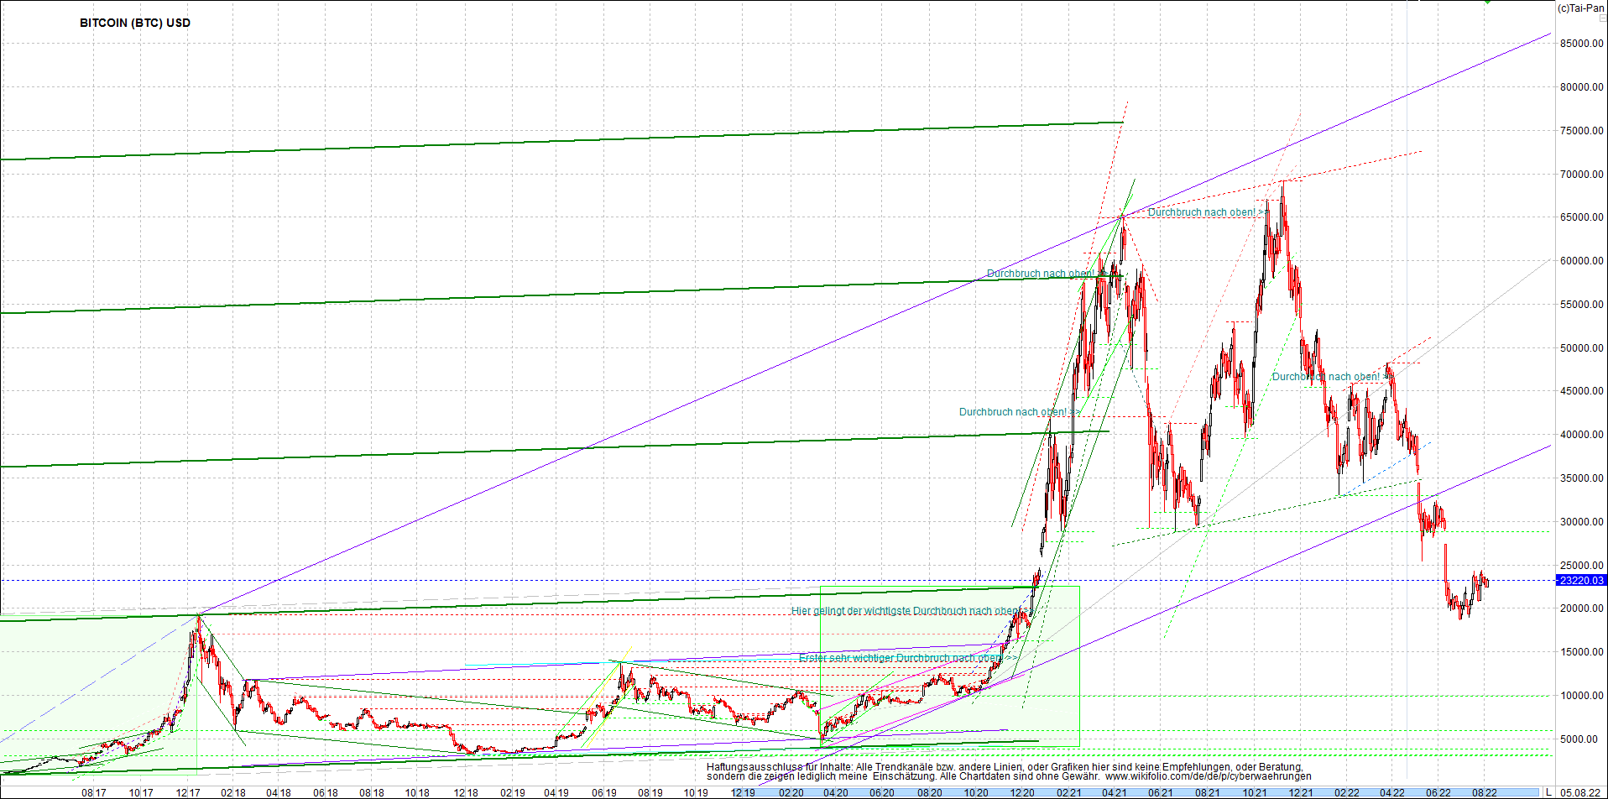Click the 02.18 date axis label
1608x799 pixels.
(233, 792)
